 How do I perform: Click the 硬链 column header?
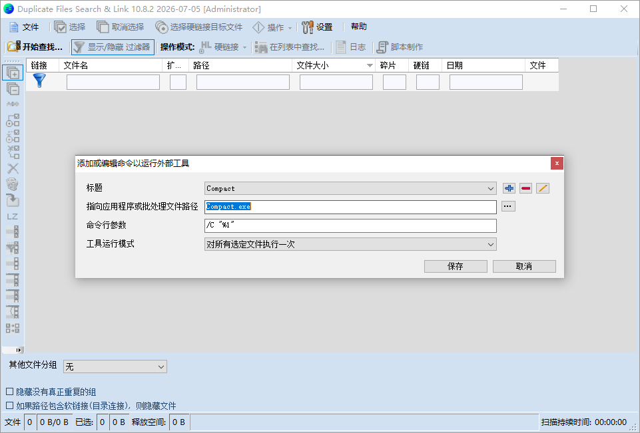(x=426, y=66)
